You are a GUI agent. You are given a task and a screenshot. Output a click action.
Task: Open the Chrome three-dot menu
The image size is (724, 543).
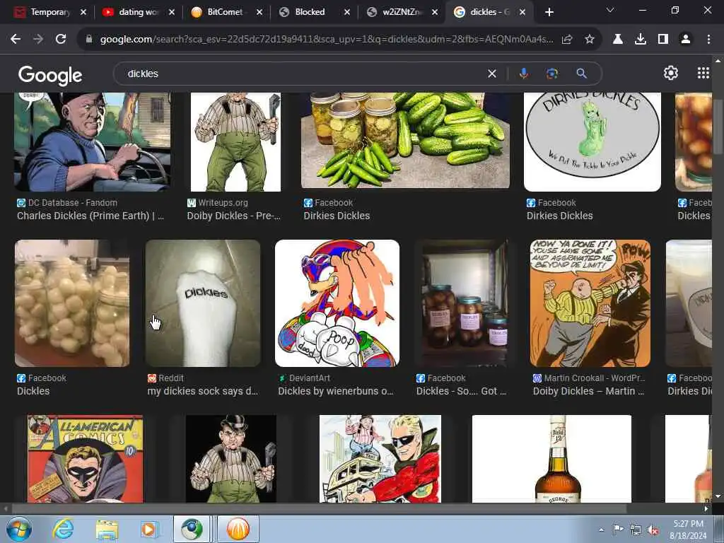(708, 40)
